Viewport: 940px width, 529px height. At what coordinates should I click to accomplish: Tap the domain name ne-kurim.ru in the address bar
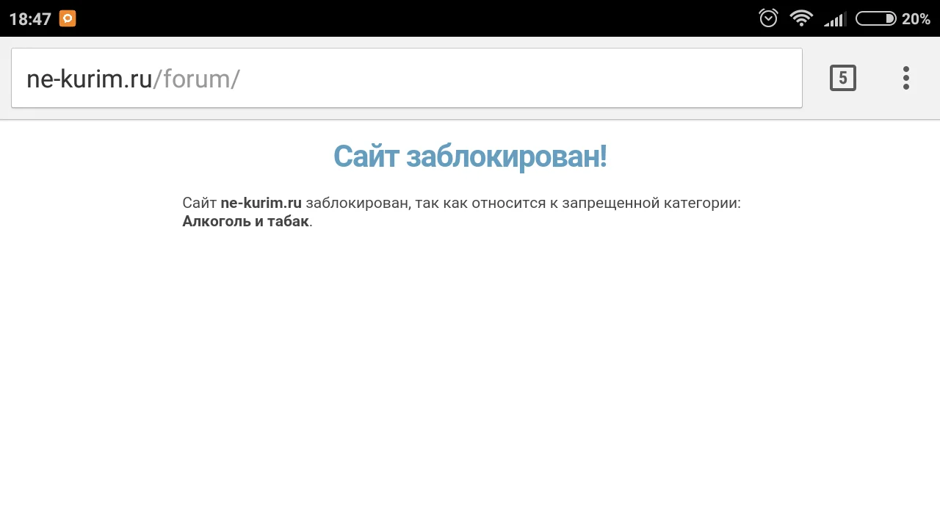coord(88,78)
